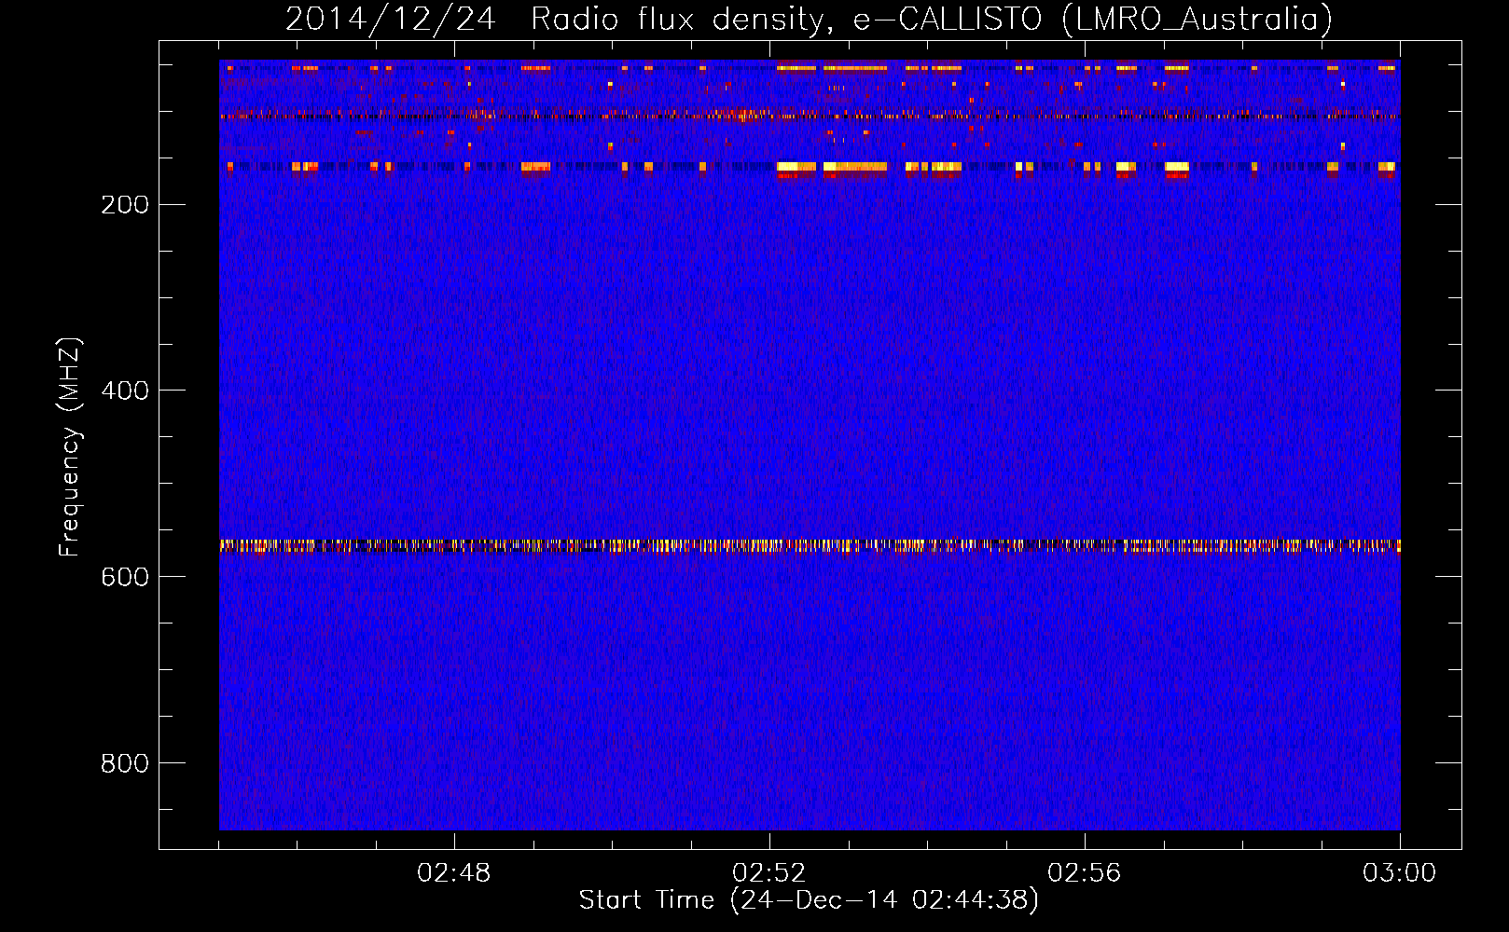
Task: Select the date text 2014/12/24 in the title
Action: point(390,20)
